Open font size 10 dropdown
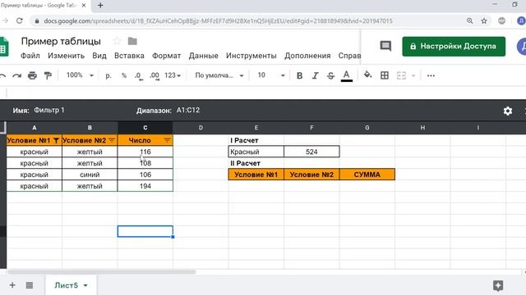 [x=271, y=75]
